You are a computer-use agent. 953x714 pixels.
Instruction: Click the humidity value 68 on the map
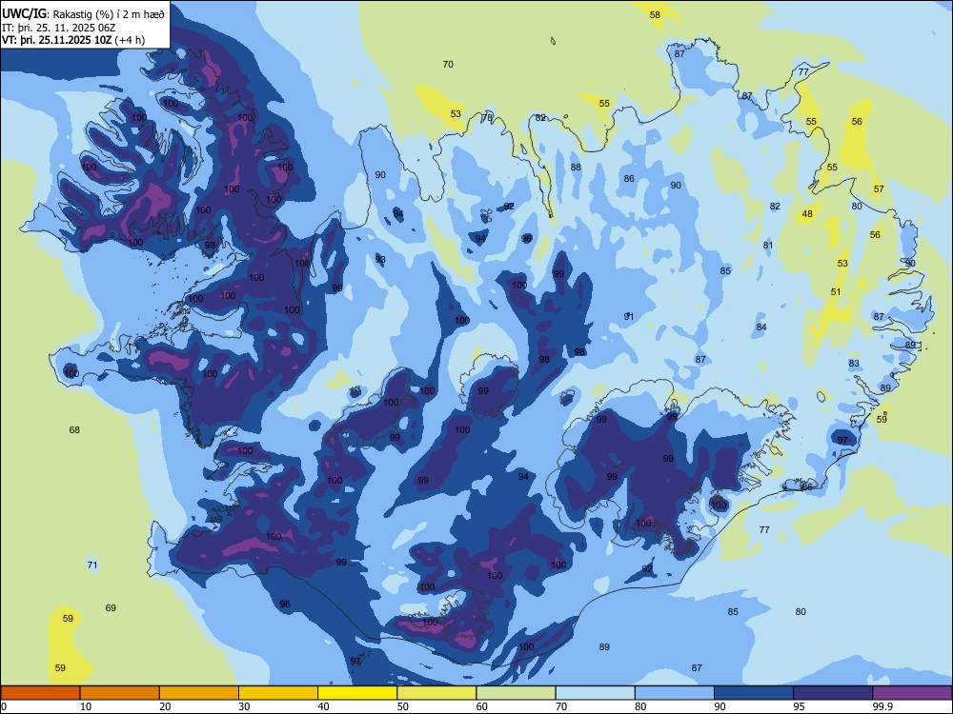(x=74, y=430)
